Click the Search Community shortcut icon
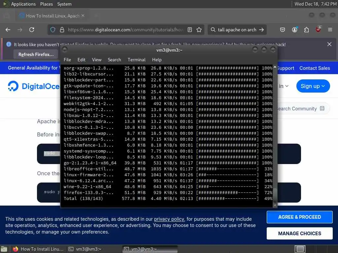The width and height of the screenshot is (338, 253). point(322,108)
